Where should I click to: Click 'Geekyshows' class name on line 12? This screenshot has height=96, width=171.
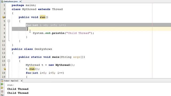point(43,49)
